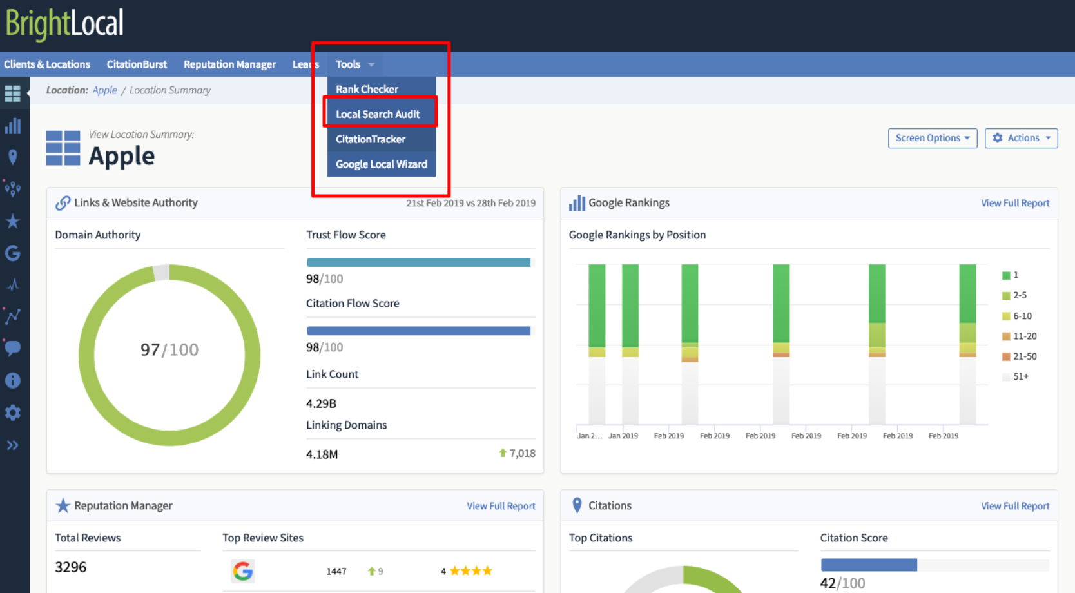The height and width of the screenshot is (593, 1075).
Task: Click the gear icon in Actions button
Action: (998, 138)
